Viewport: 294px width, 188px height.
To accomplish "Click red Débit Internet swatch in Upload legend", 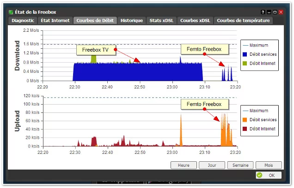I will [245, 129].
